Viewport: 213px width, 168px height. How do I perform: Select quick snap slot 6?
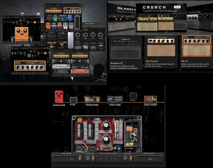tap(106, 160)
